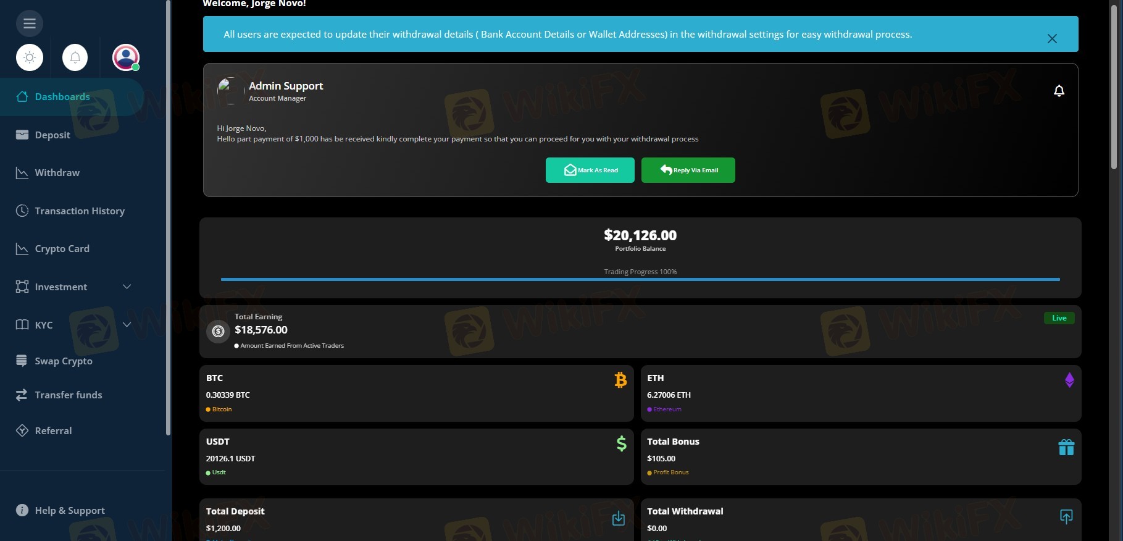Click the 20126.1 USDT balance
The height and width of the screenshot is (541, 1123).
pos(230,459)
